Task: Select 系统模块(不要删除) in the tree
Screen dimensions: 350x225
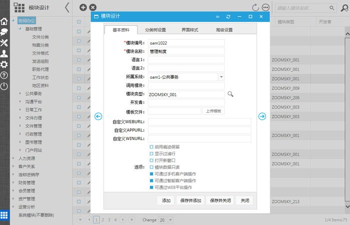Action: click(36, 215)
